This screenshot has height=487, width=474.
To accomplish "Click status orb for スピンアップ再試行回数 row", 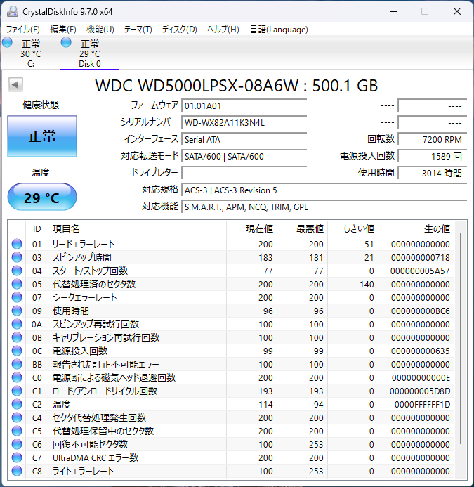I will point(17,324).
